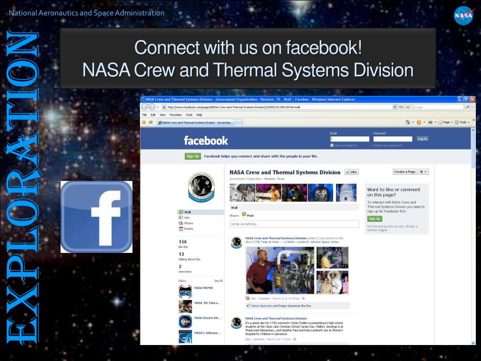Open the Page dropdown in command bar

(445, 122)
